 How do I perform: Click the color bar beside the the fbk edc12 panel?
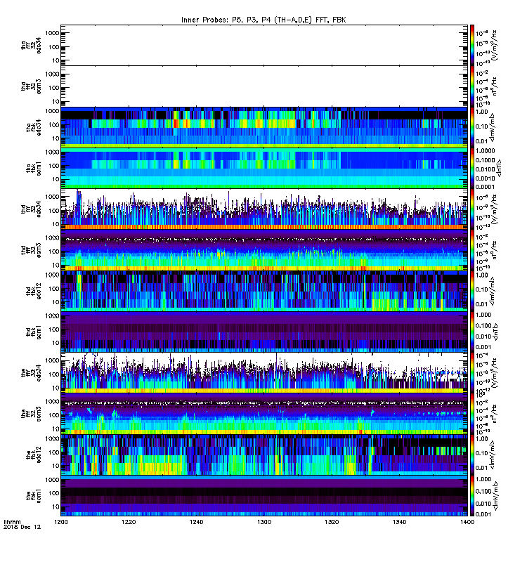pos(472,455)
